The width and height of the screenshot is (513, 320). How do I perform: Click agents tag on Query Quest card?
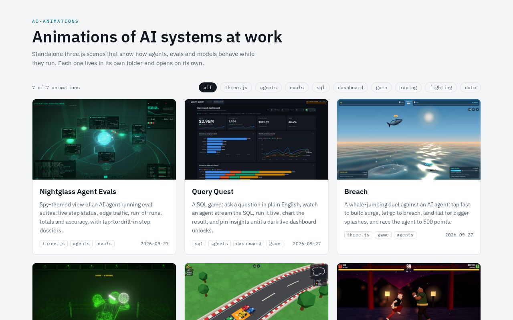(x=220, y=244)
